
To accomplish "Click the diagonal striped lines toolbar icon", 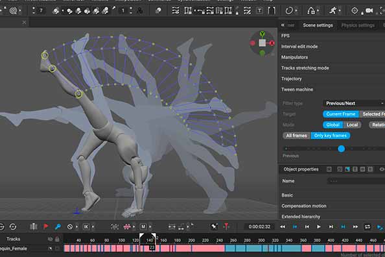I will pyautogui.click(x=247, y=10).
